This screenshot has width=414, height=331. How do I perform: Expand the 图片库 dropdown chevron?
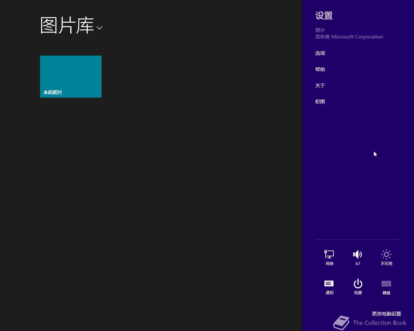[99, 28]
